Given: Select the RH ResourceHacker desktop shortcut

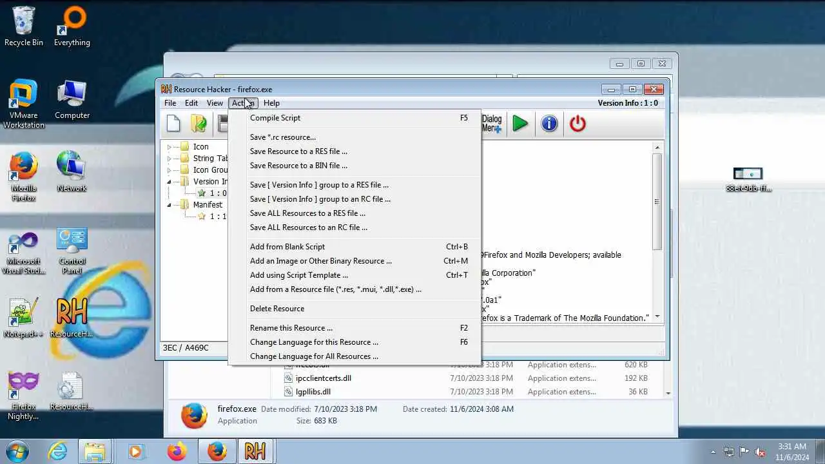Looking at the screenshot, I should click(x=72, y=319).
